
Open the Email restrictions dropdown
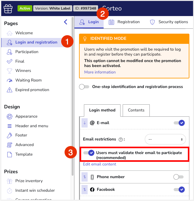click(x=165, y=139)
